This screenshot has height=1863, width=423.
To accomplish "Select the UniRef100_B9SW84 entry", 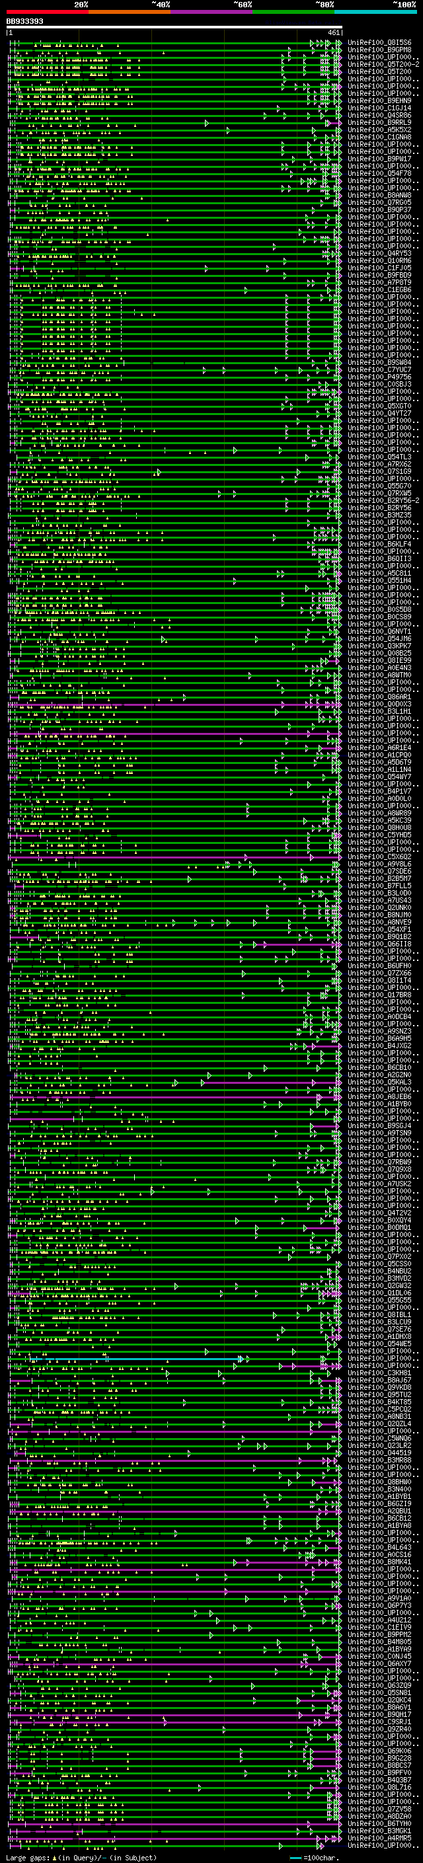I will click(379, 363).
